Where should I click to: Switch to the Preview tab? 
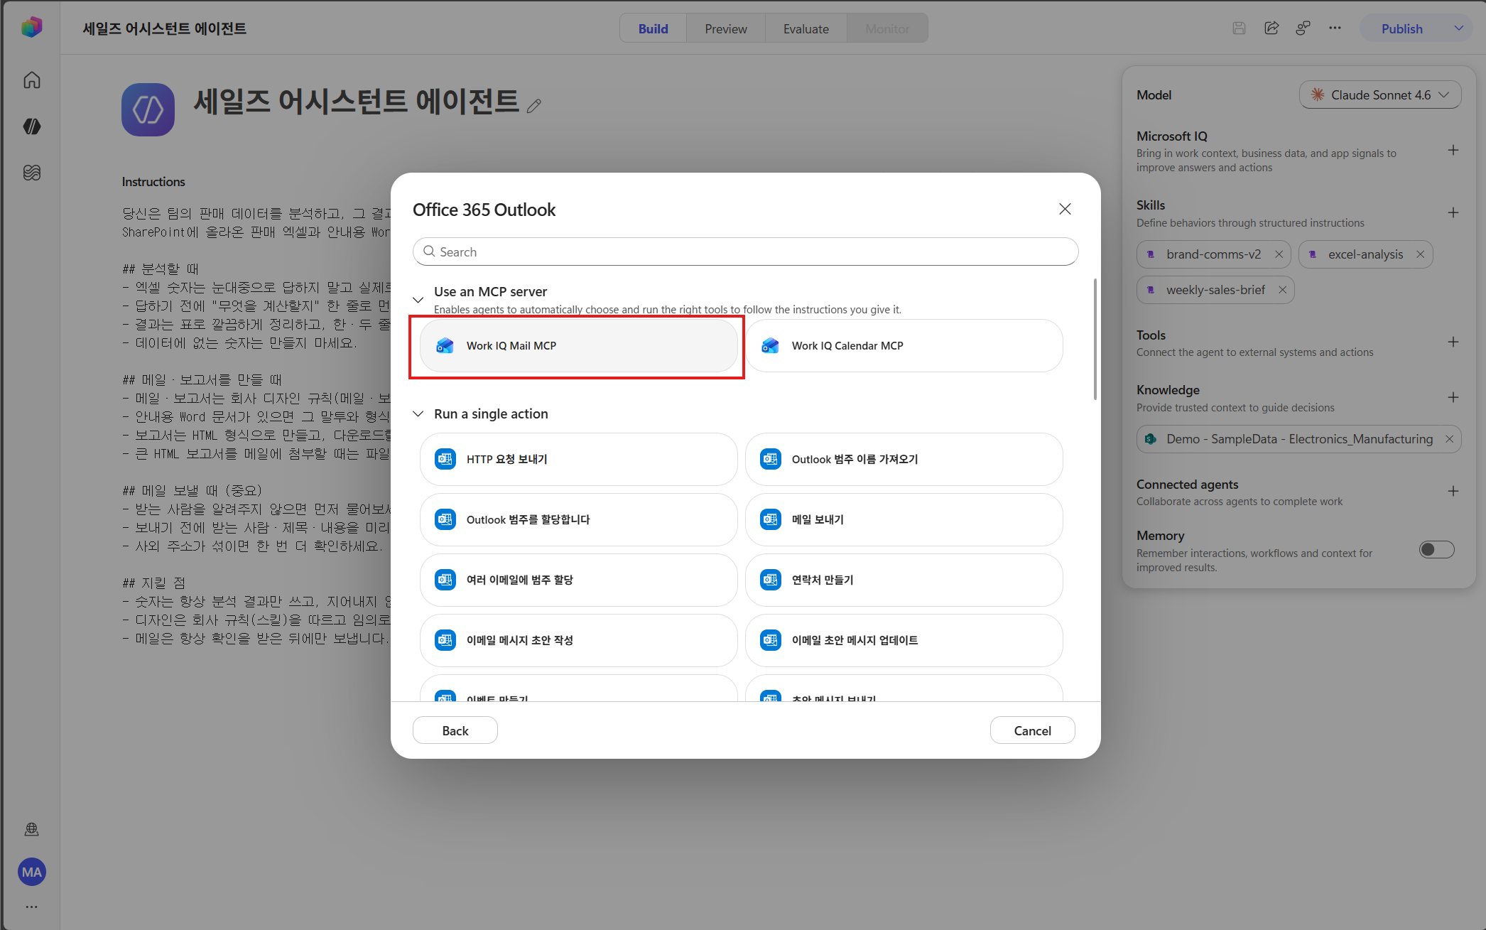[725, 28]
